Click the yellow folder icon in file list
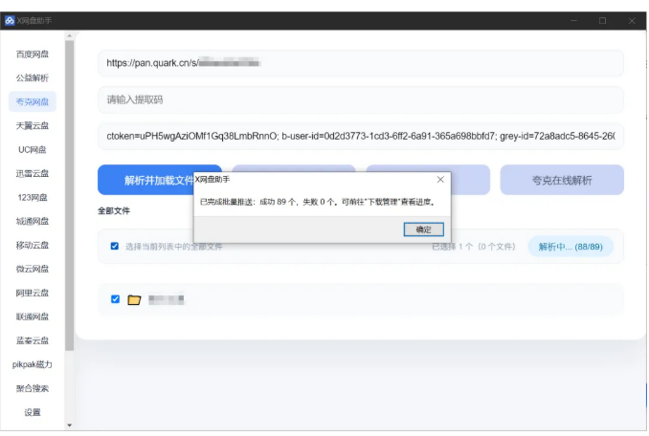 point(134,299)
